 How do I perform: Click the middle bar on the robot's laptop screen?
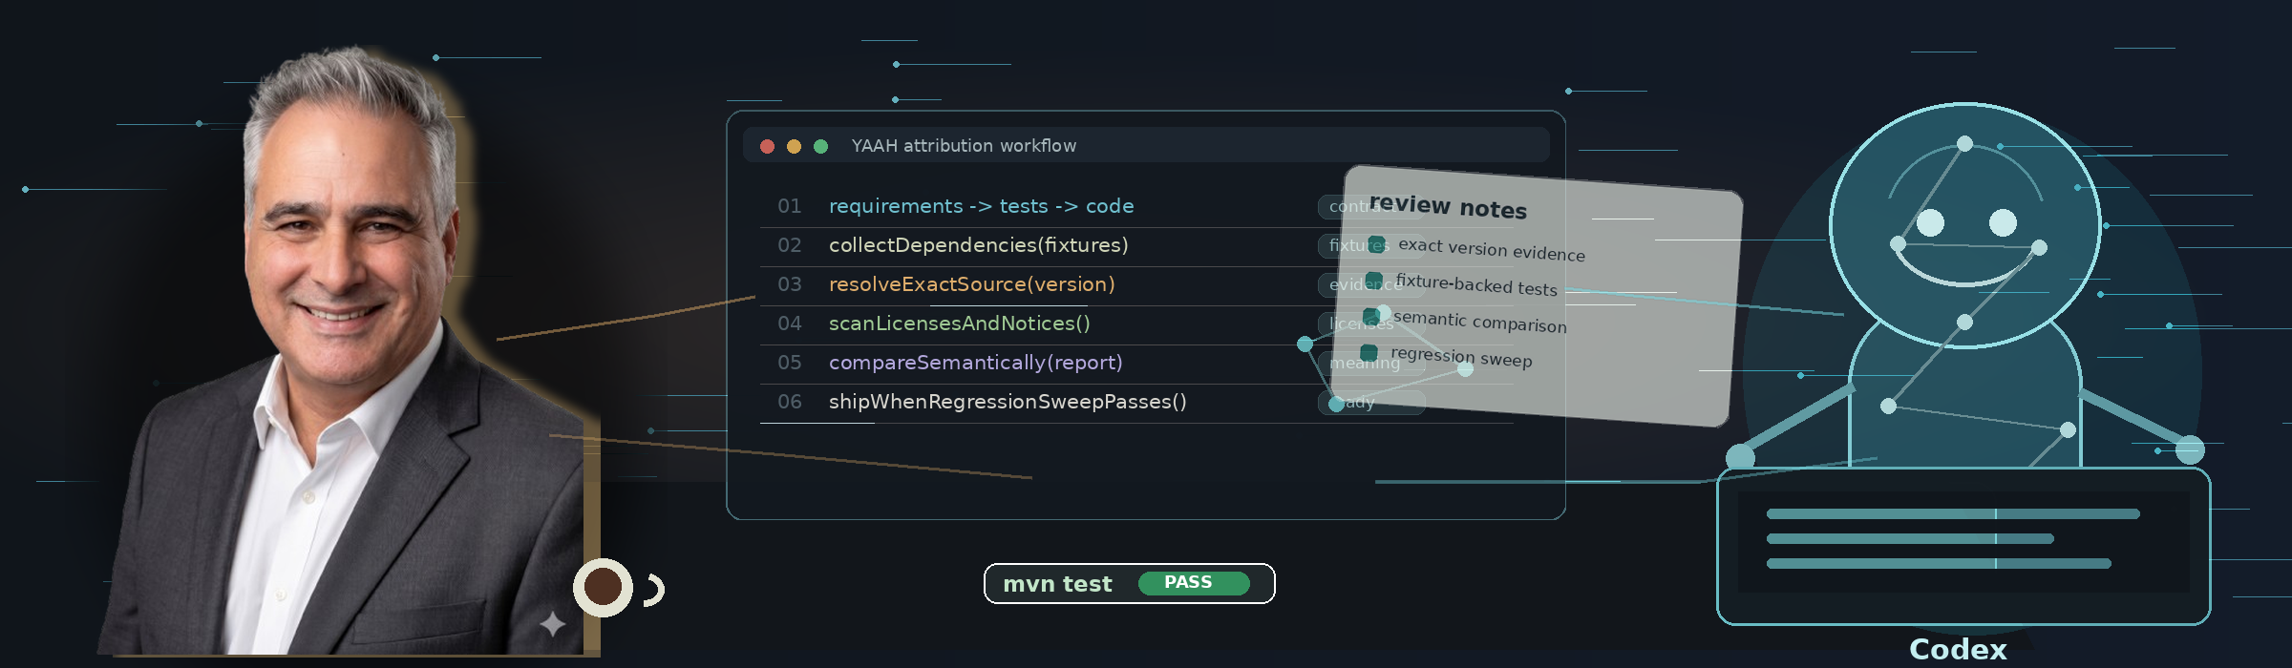[x=1910, y=538]
